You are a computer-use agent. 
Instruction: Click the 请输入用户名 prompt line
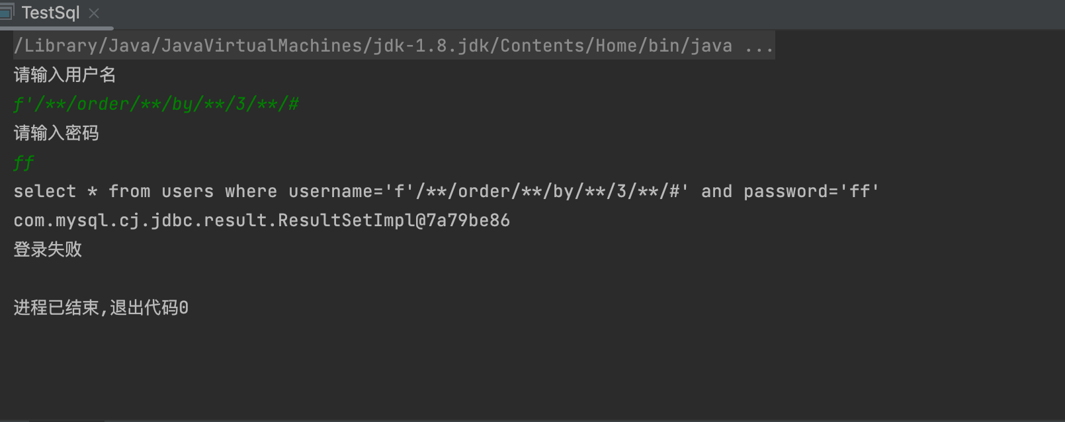click(x=65, y=75)
